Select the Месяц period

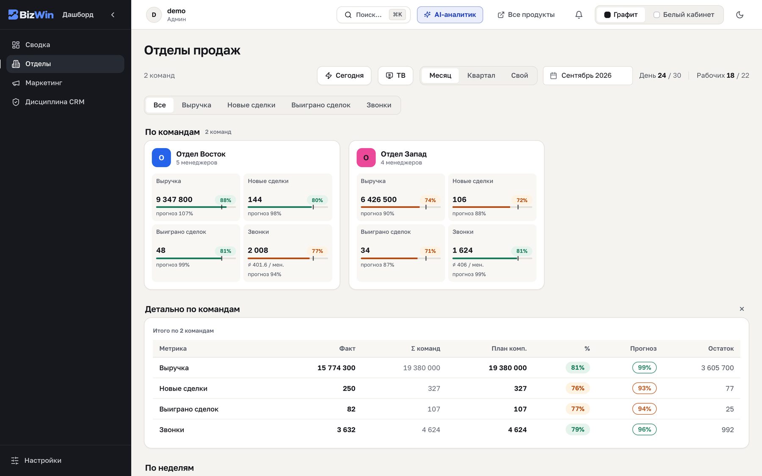(440, 76)
